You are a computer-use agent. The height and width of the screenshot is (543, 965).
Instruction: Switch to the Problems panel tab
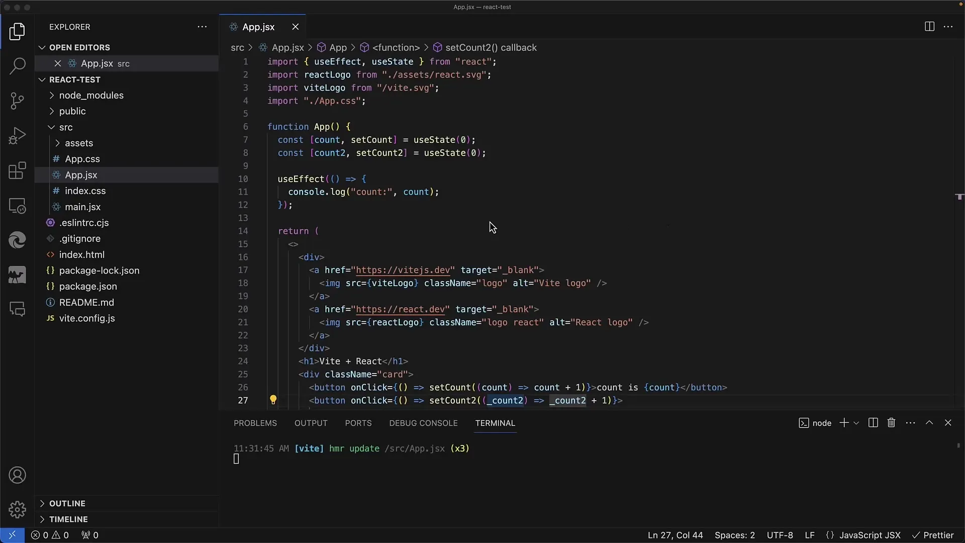click(x=255, y=423)
